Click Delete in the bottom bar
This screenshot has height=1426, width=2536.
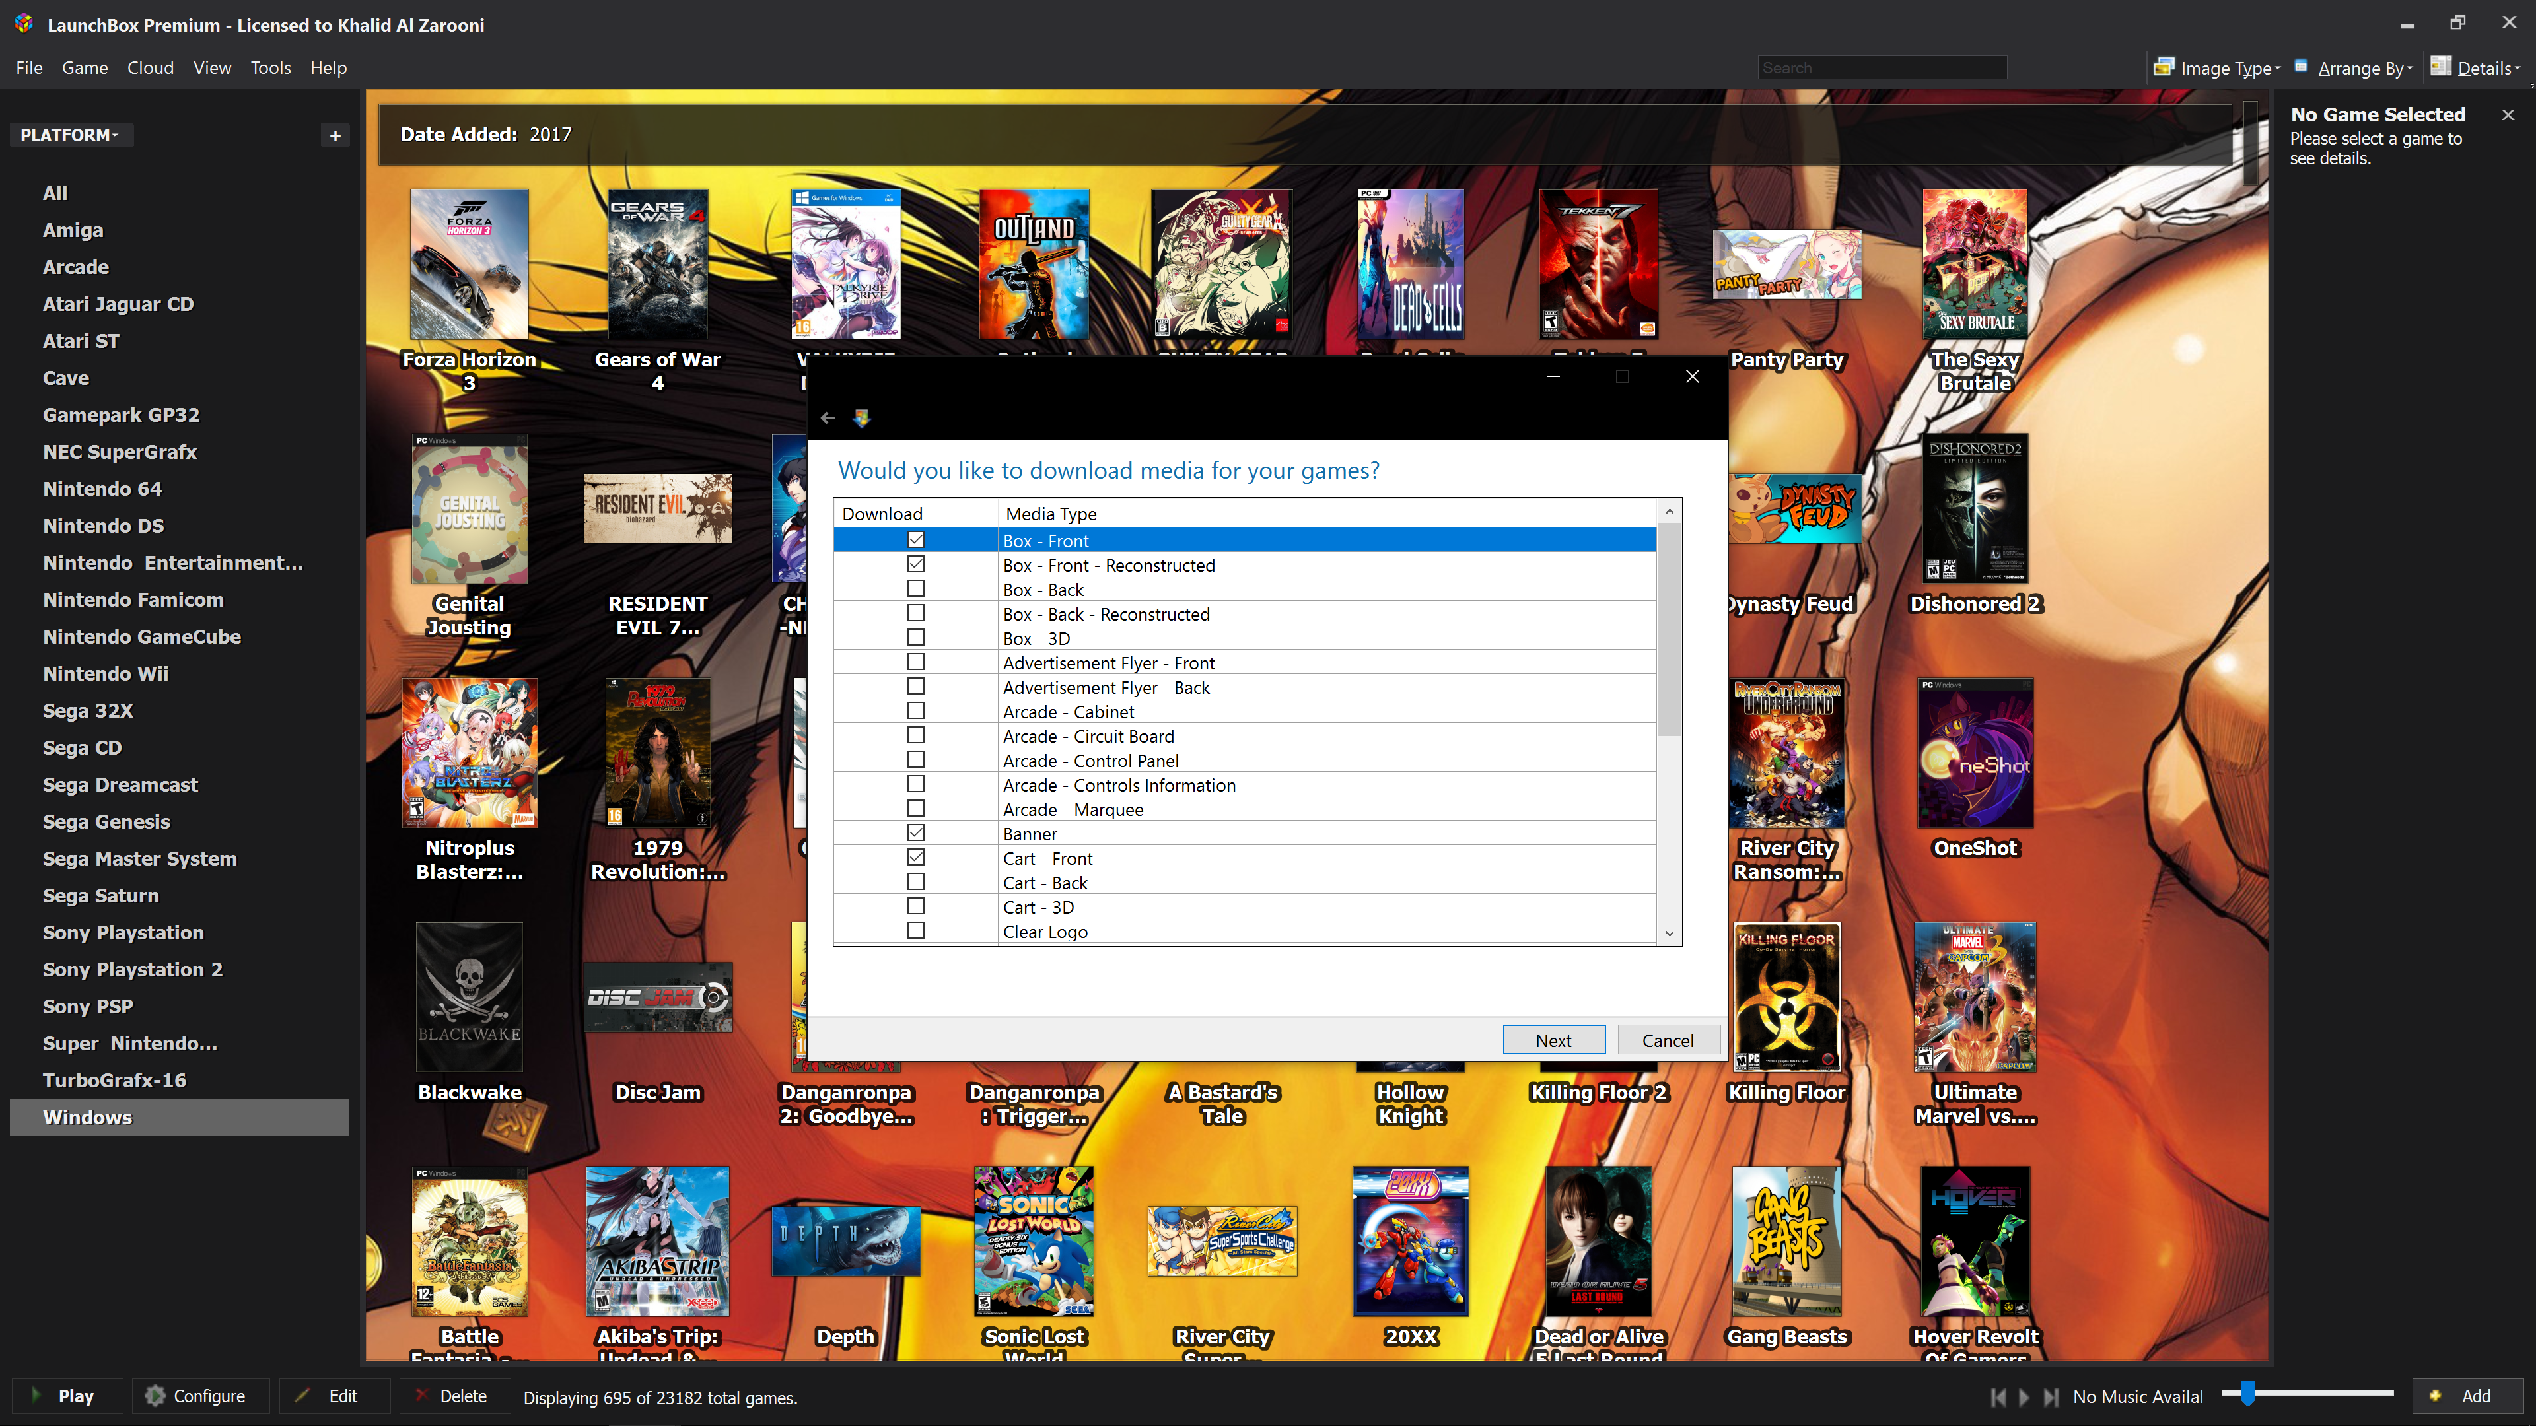(x=454, y=1396)
